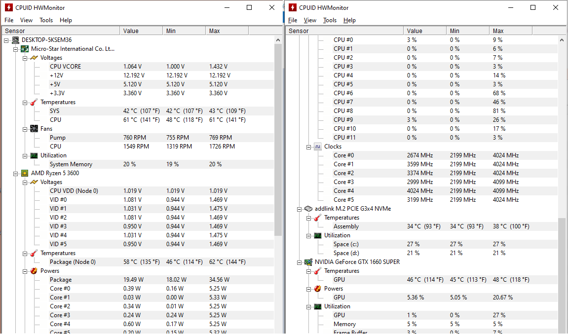This screenshot has height=334, width=568.
Task: Click the Fans icon in left window
Action: click(34, 129)
